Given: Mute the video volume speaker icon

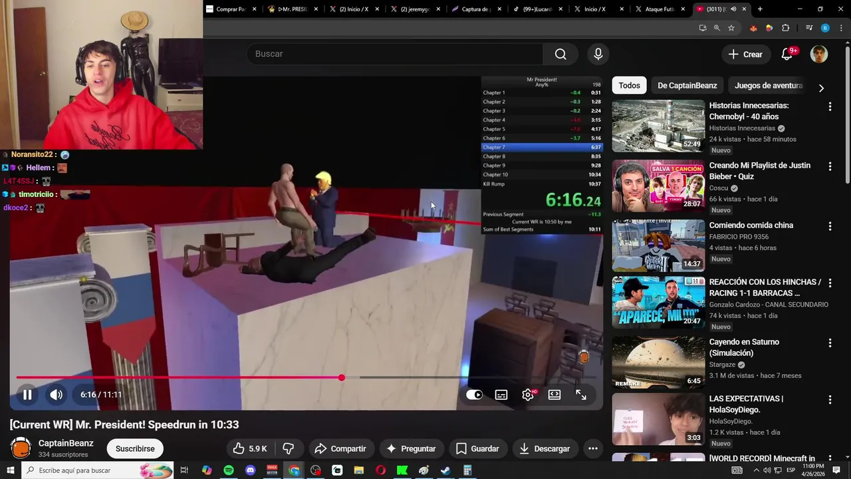Looking at the screenshot, I should (x=57, y=395).
